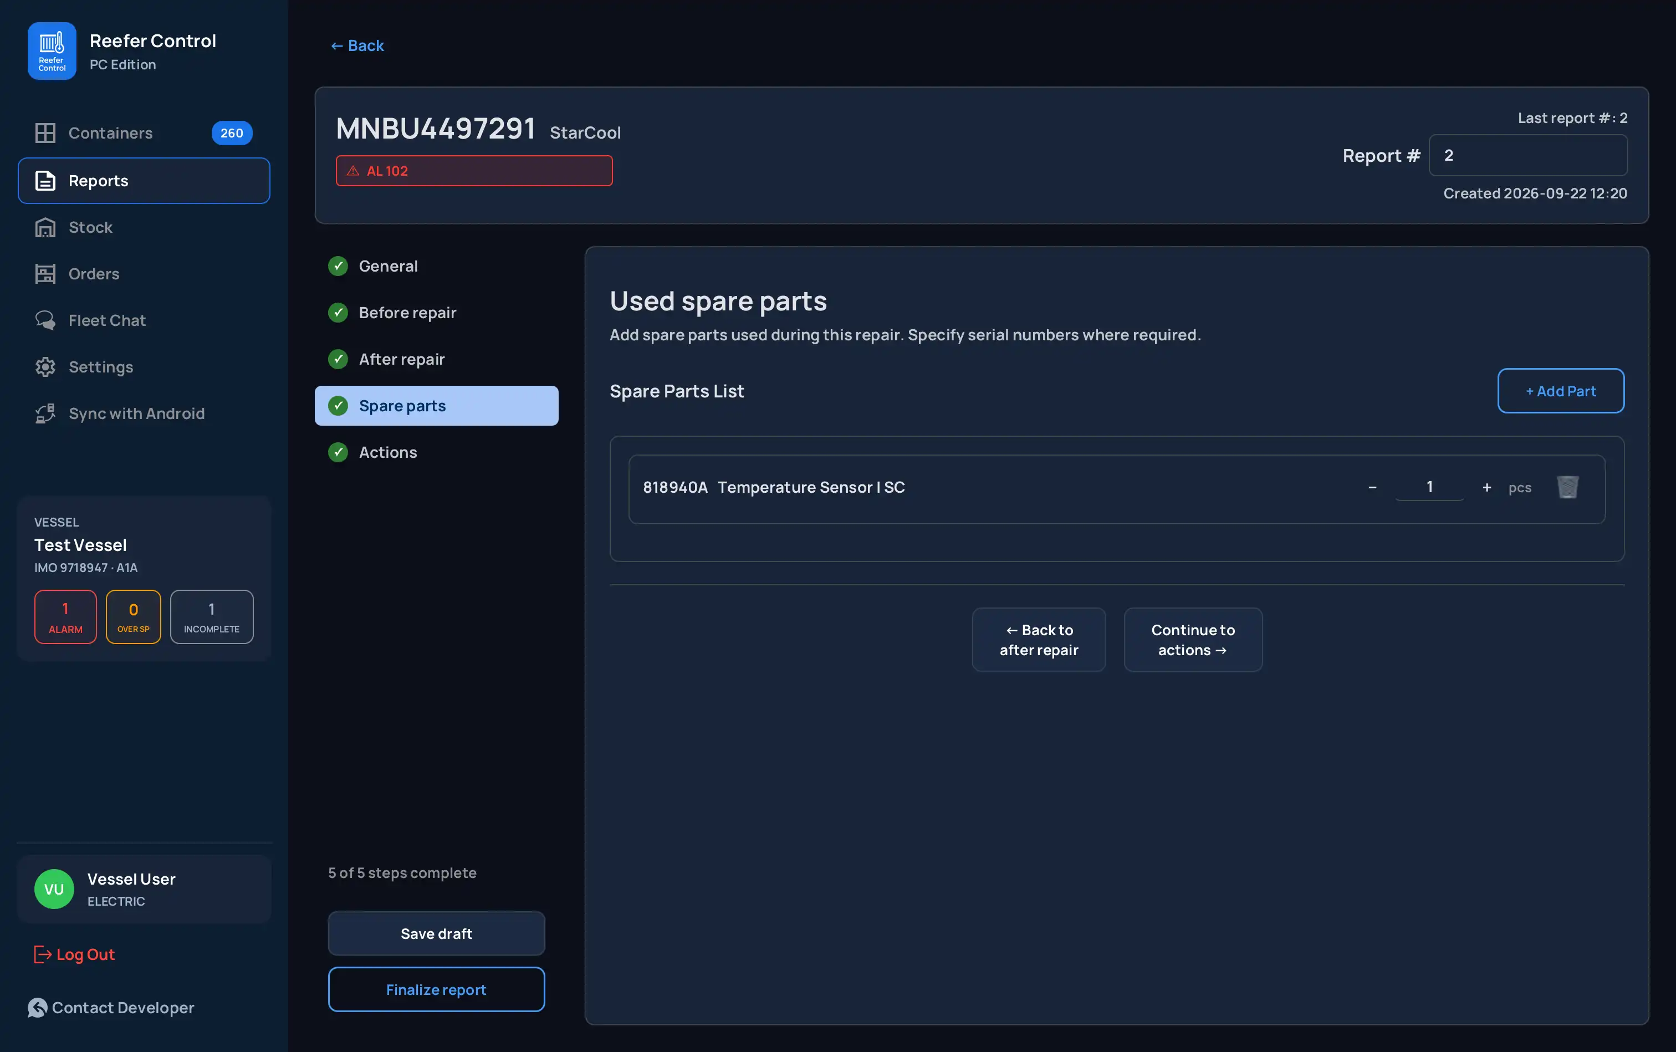
Task: Click the Reports document icon
Action: [x=45, y=181]
